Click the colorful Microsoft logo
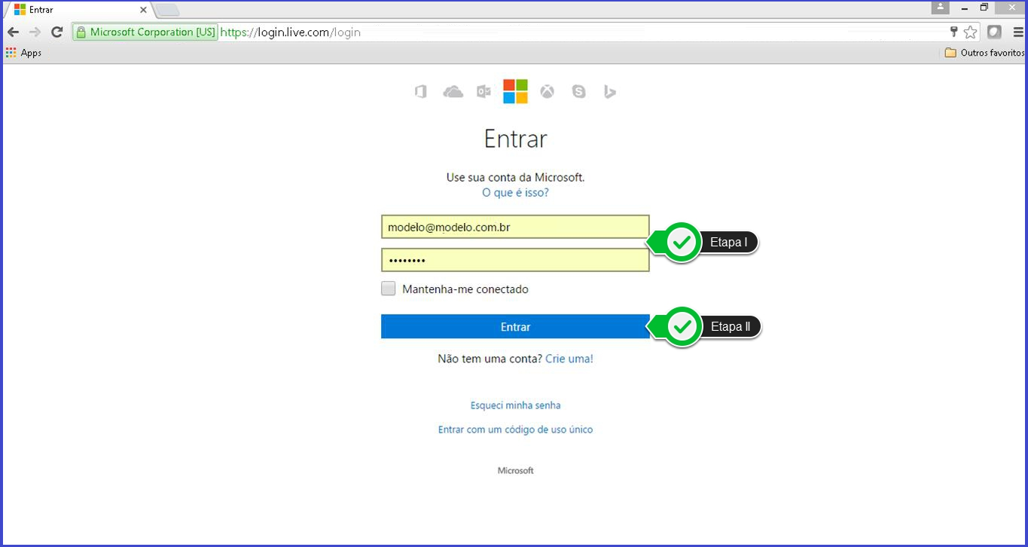This screenshot has height=547, width=1028. [x=515, y=91]
